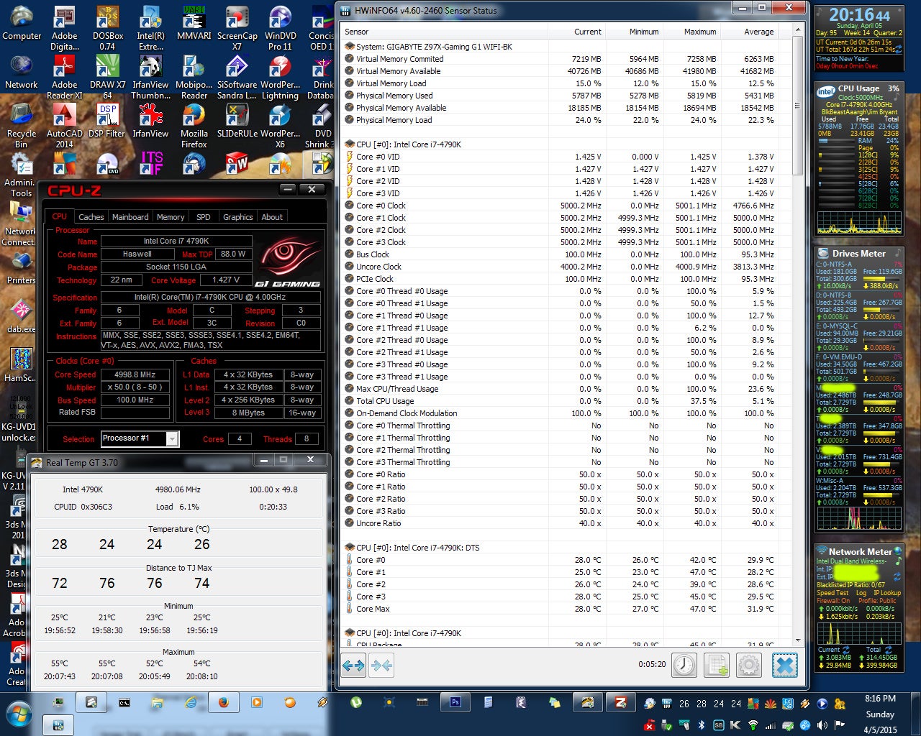The image size is (921, 736).
Task: Open the Adobe Reader XI desktop icon
Action: click(x=65, y=78)
